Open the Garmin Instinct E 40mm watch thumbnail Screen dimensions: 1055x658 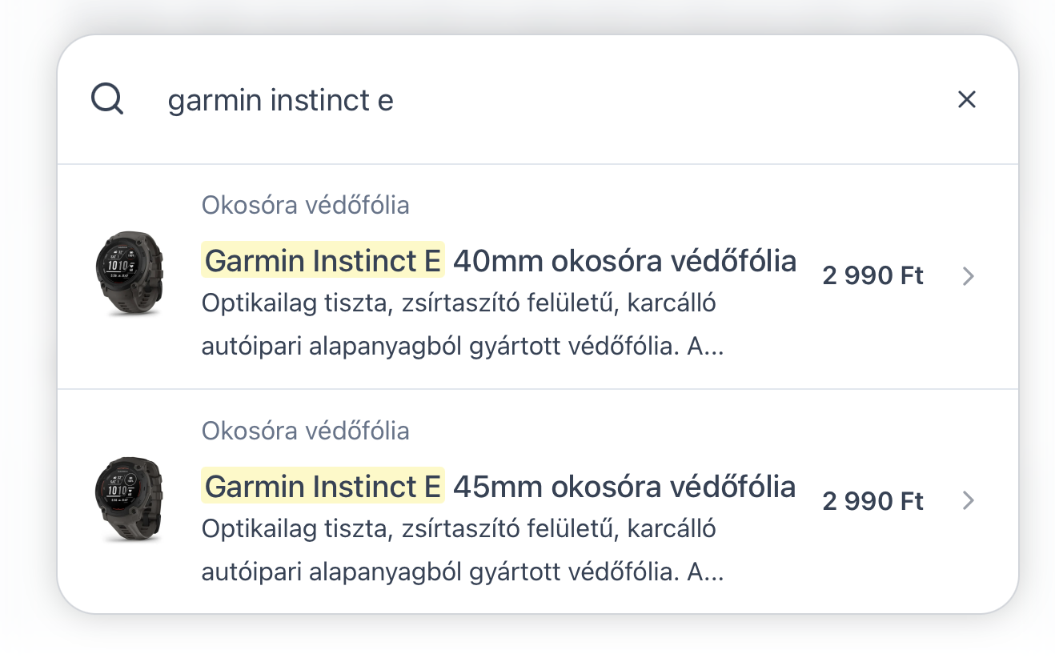pyautogui.click(x=129, y=273)
